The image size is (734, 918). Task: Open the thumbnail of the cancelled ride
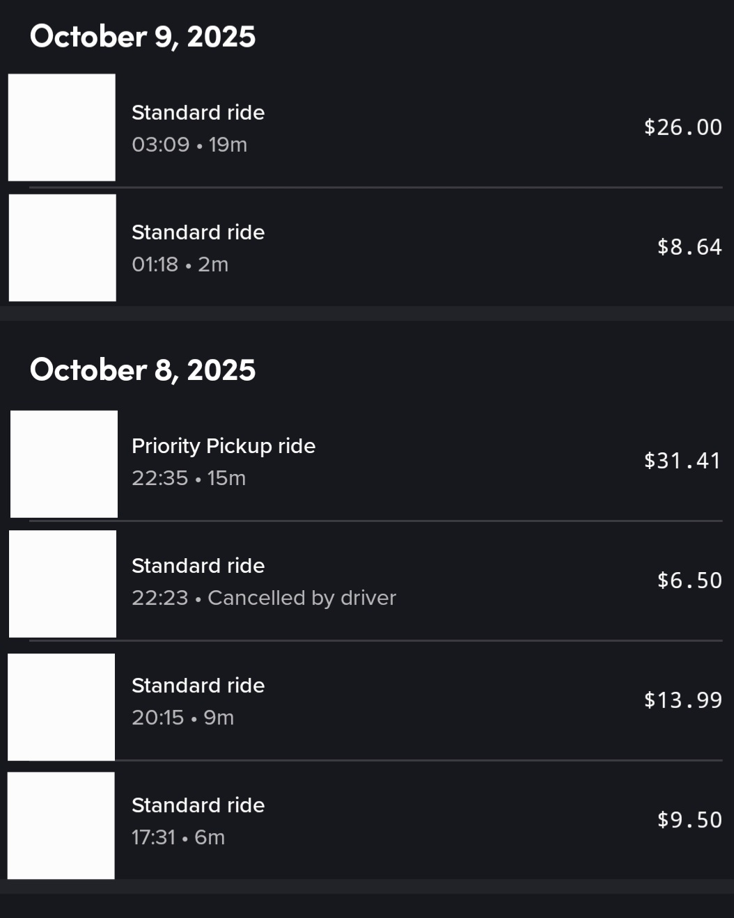coord(63,584)
